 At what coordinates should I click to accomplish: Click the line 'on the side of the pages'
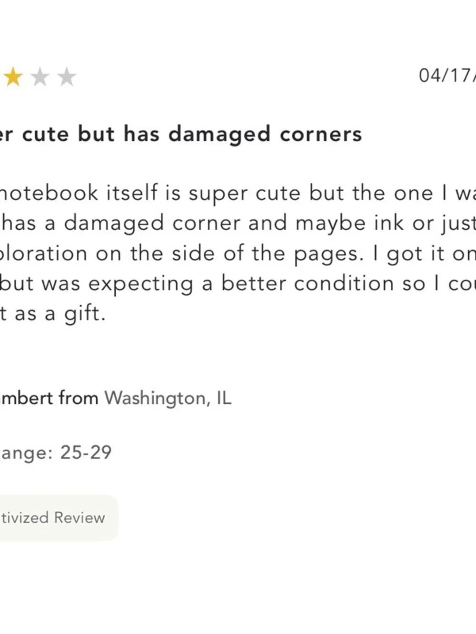pos(238,254)
